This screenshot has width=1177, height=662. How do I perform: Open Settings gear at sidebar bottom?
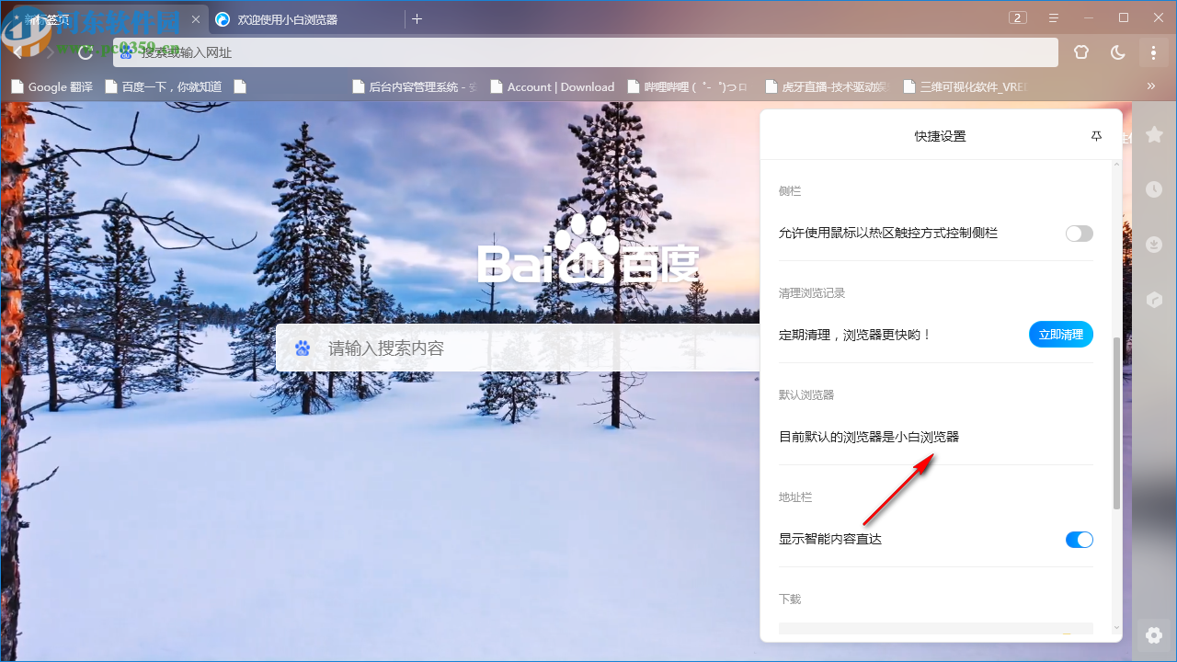(x=1154, y=634)
